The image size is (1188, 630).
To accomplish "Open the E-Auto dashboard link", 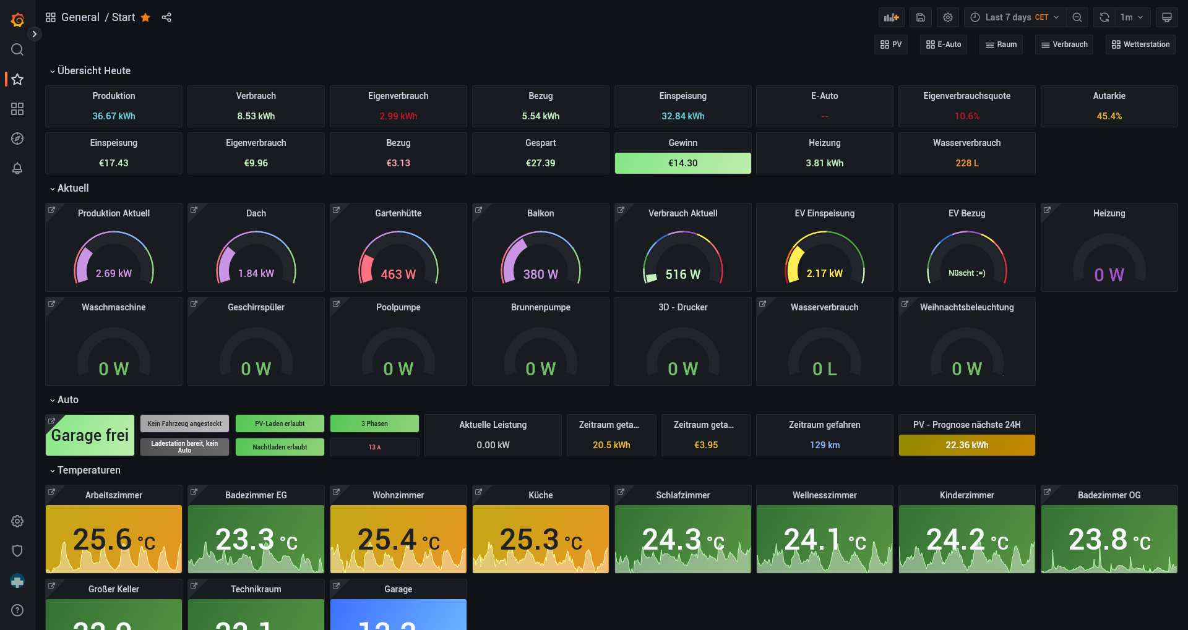I will [944, 45].
